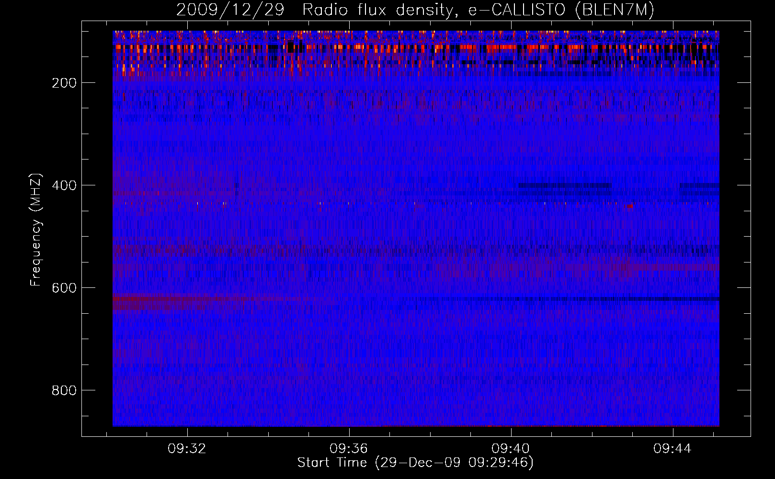Image resolution: width=775 pixels, height=479 pixels.
Task: Click the bright orange noise band below 200 MHz
Action: tap(416, 48)
